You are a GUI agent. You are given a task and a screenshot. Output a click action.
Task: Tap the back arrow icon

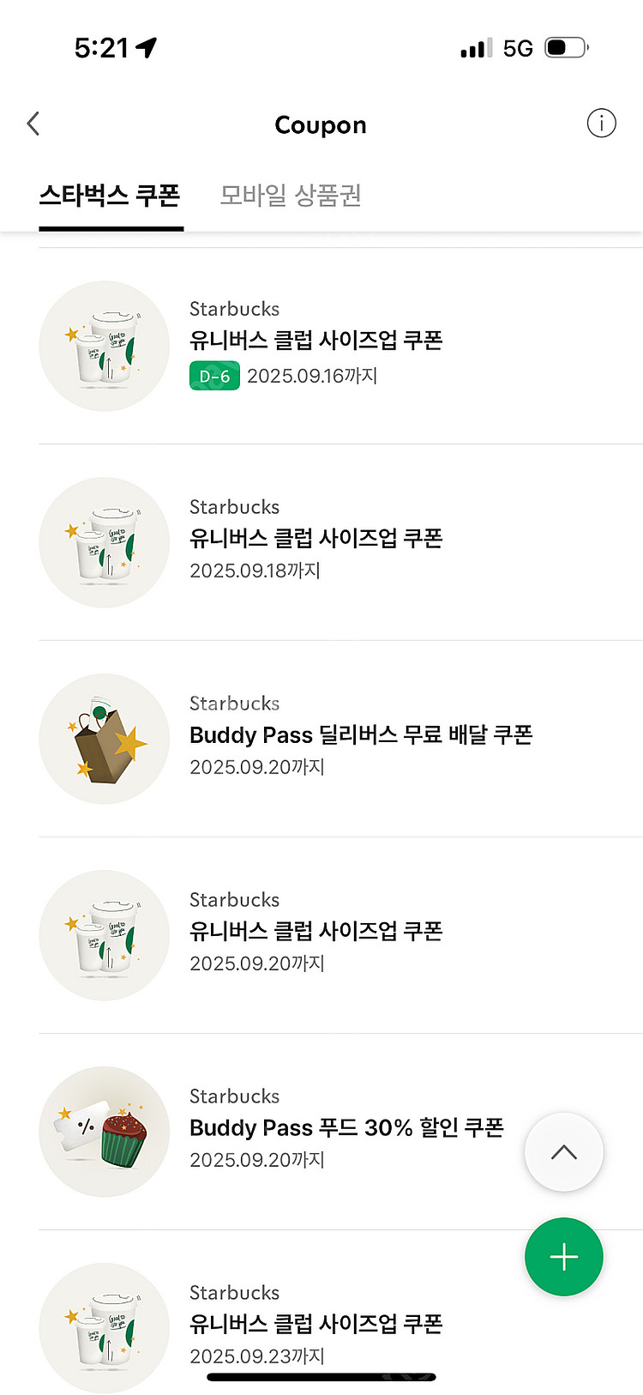tap(33, 124)
